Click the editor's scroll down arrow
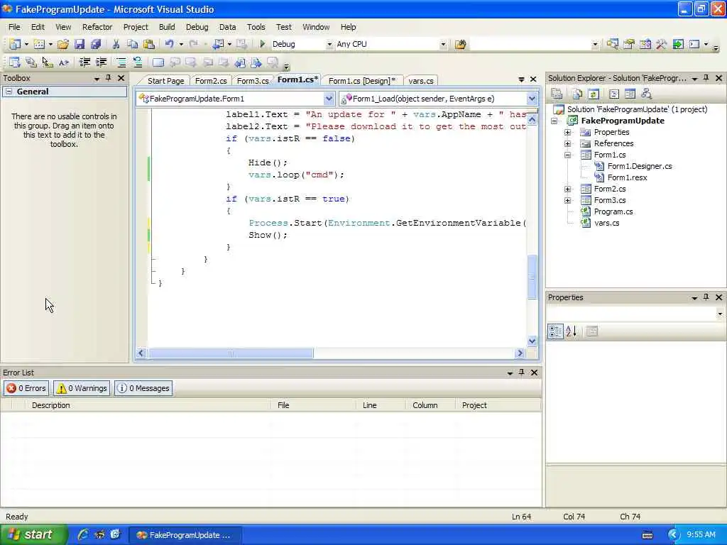 (x=532, y=341)
